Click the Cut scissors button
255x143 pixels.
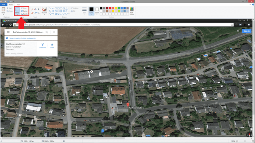(9, 8)
